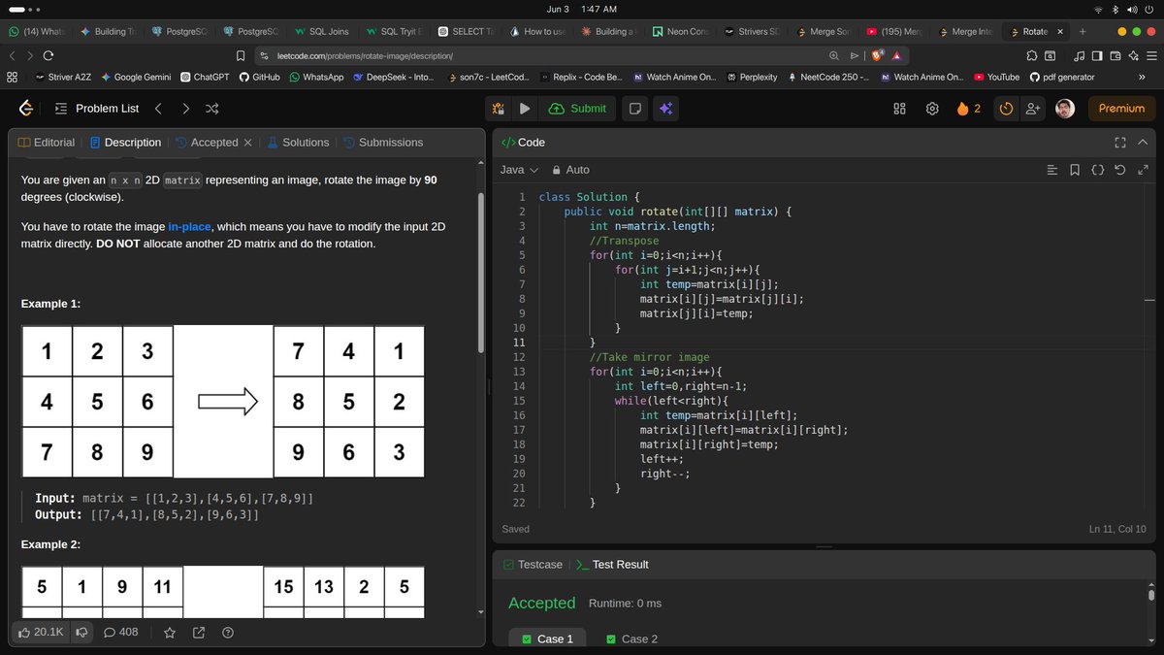Viewport: 1164px width, 655px height.
Task: Switch to the Neon Console browser tab
Action: 680,31
